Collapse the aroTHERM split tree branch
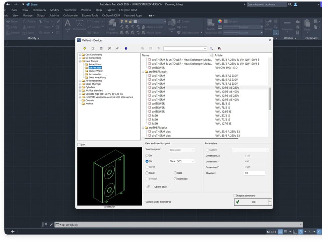The image size is (322, 241). click(x=143, y=72)
